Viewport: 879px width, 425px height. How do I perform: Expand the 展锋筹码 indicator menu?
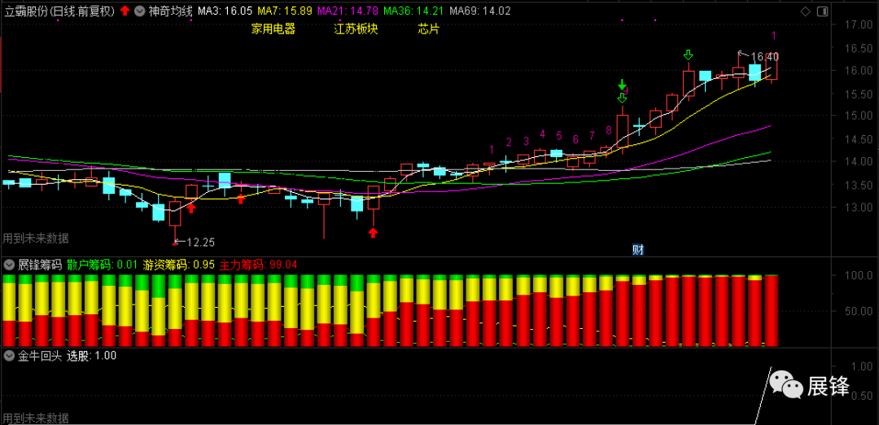pyautogui.click(x=9, y=264)
